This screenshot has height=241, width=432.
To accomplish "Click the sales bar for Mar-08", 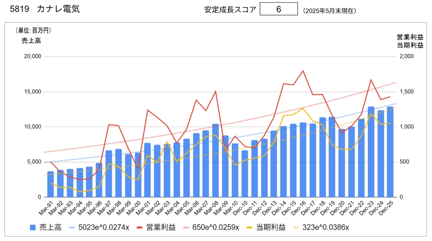I will tap(216, 160).
